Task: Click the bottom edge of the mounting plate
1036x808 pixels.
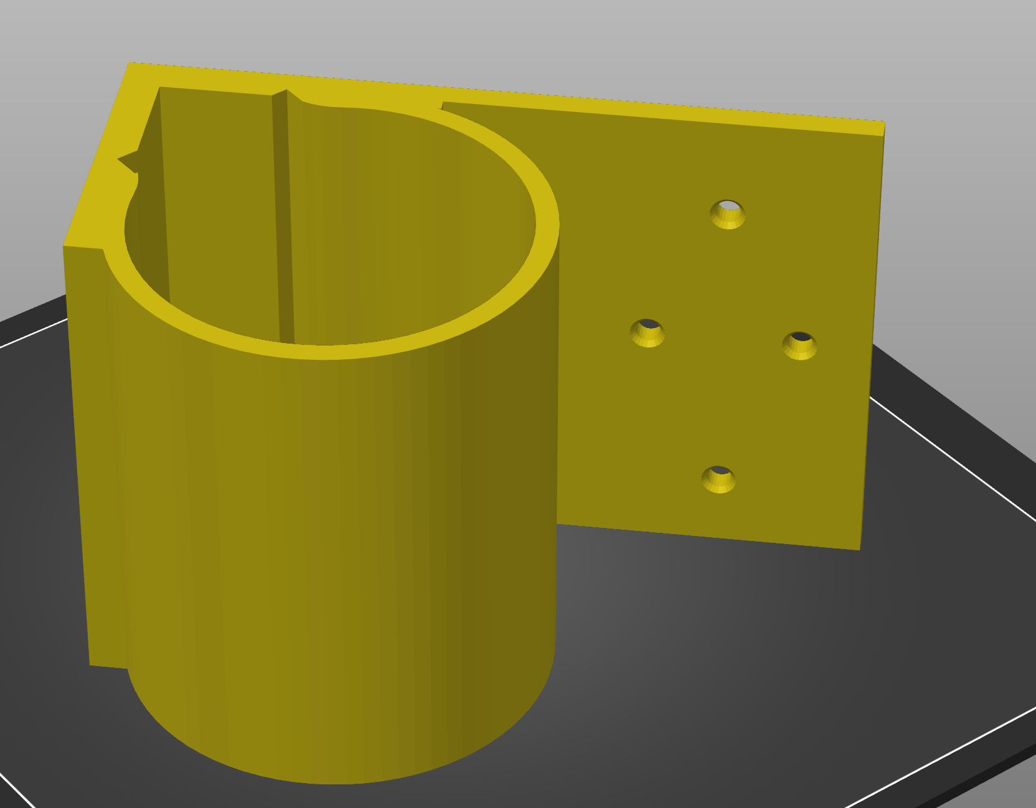Action: pyautogui.click(x=710, y=537)
